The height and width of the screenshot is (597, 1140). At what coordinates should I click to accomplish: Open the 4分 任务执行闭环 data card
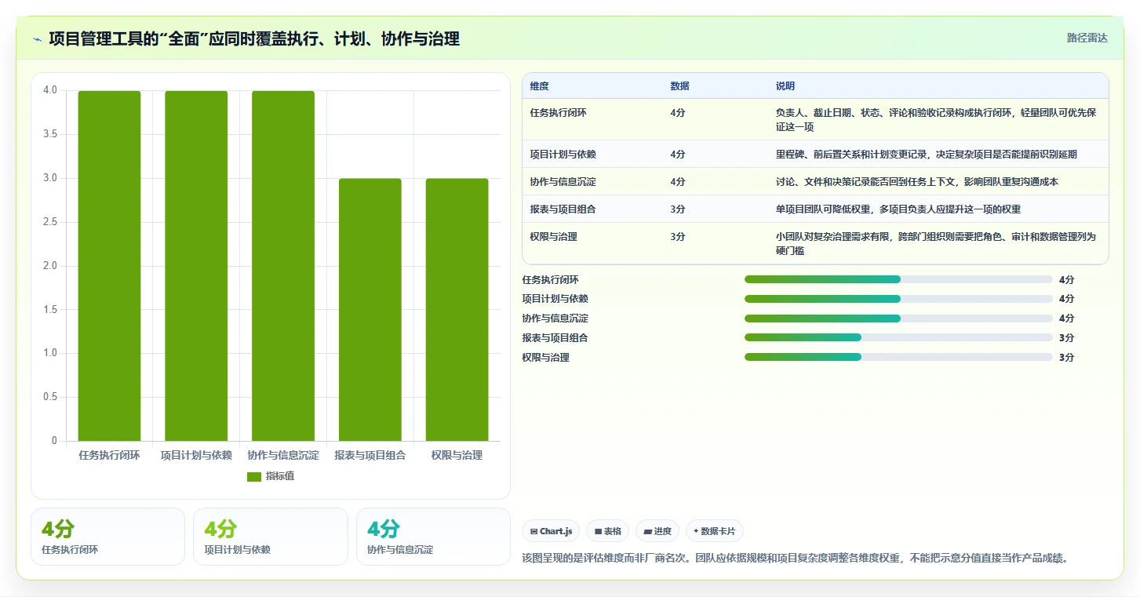click(x=107, y=537)
